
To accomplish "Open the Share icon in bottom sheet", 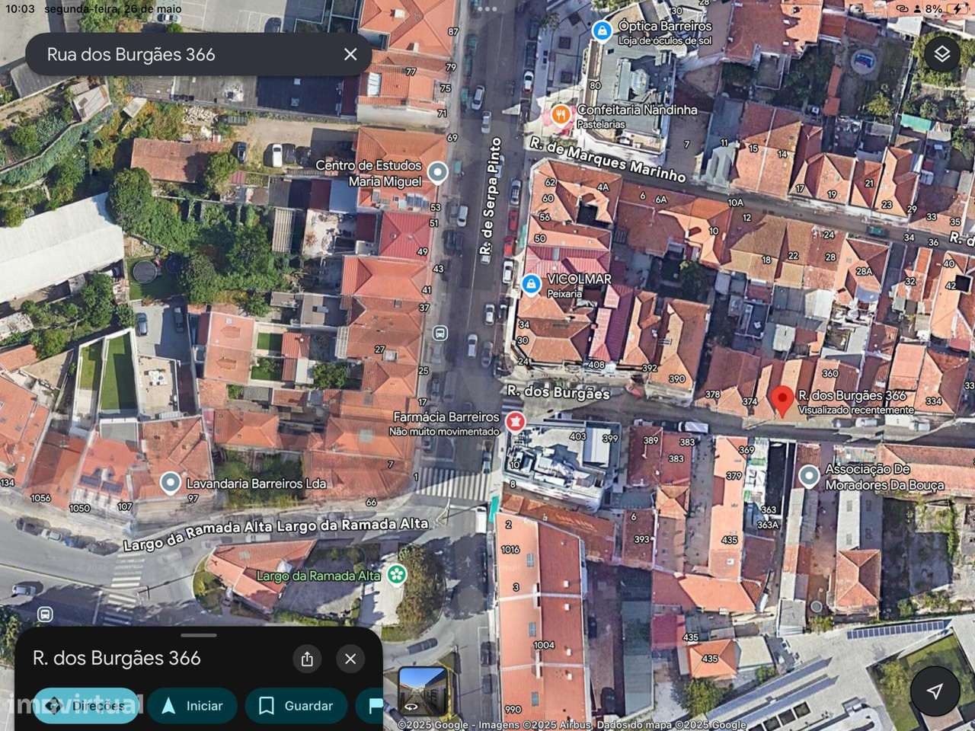I will (307, 659).
